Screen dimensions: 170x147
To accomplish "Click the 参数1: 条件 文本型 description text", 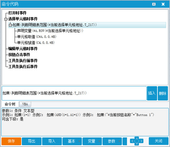I will [18, 111].
